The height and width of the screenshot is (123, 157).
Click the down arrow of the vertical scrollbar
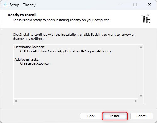pyautogui.click(x=141, y=96)
